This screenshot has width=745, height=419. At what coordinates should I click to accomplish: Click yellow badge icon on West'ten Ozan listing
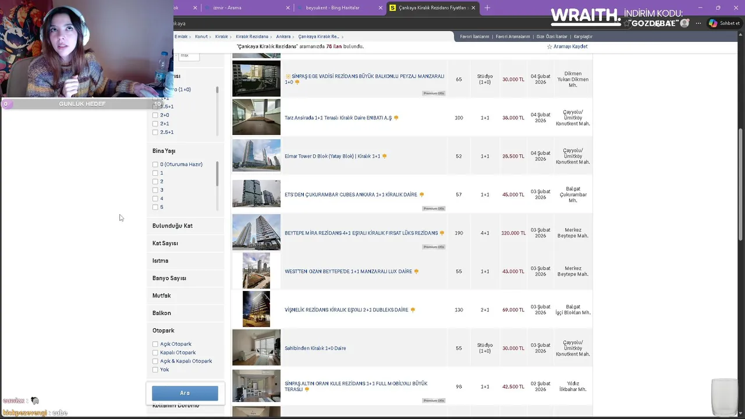coord(416,271)
